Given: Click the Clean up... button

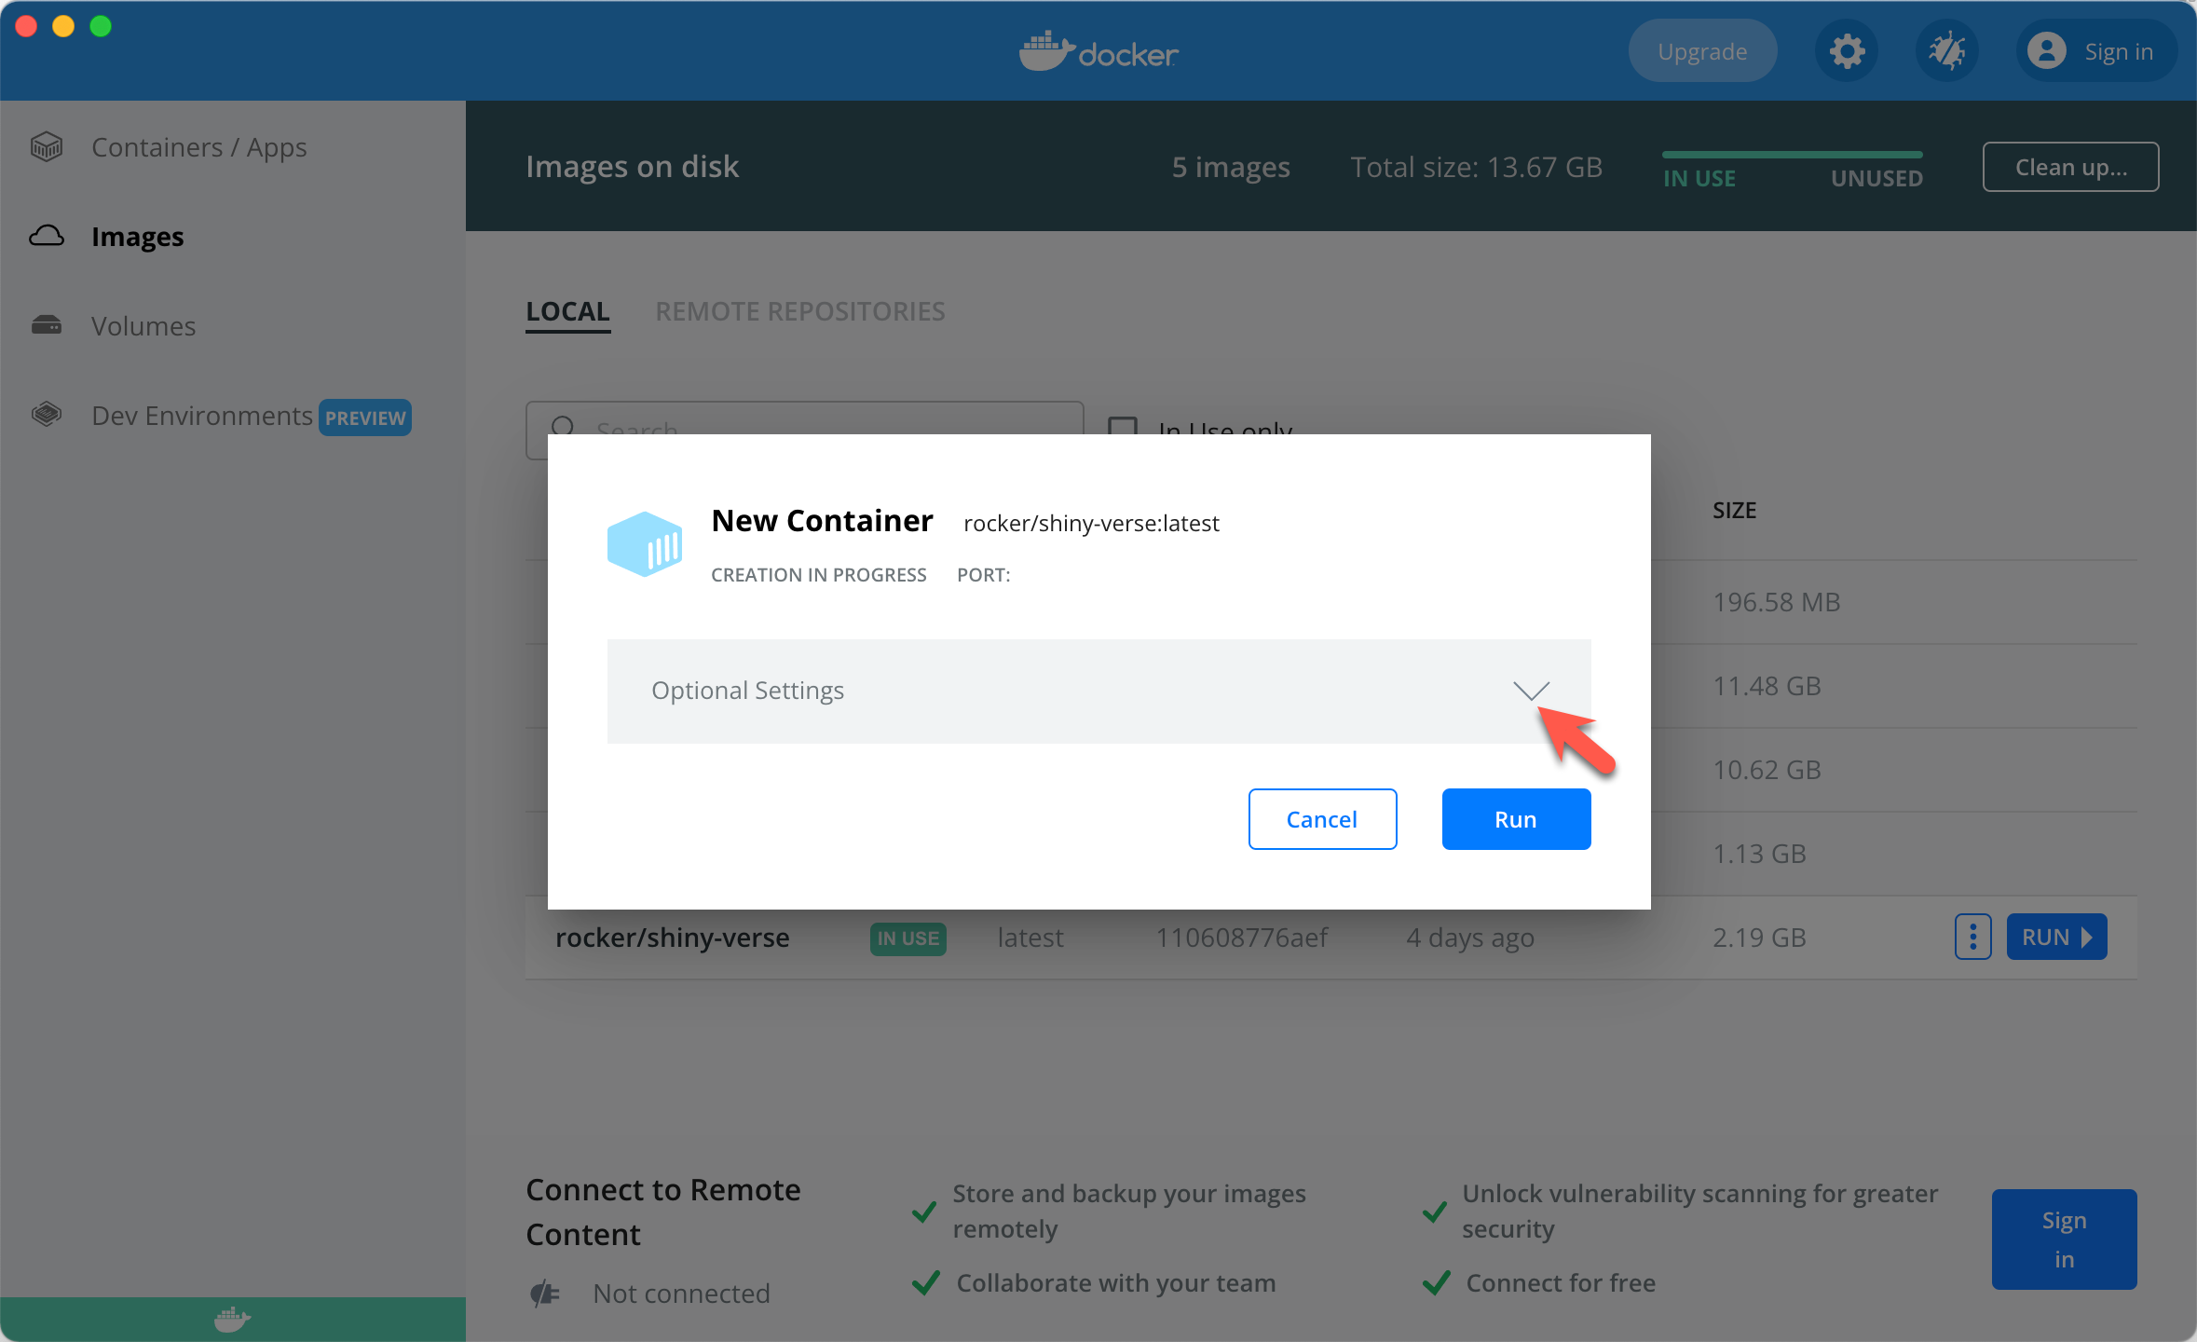Looking at the screenshot, I should pos(2070,167).
